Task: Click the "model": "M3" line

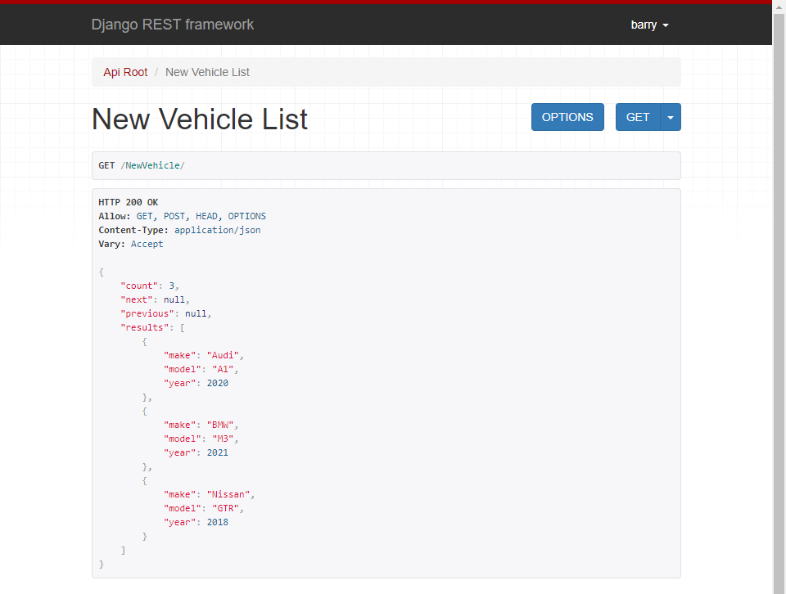Action: [201, 439]
